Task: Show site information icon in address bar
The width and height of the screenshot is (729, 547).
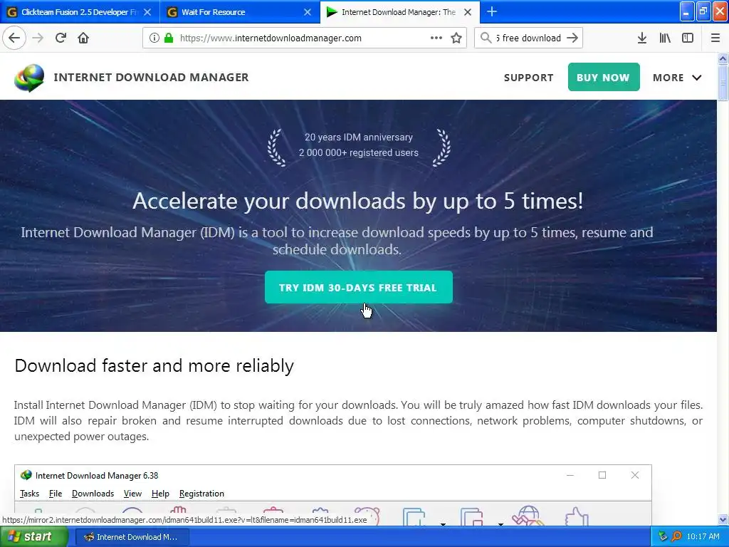Action: tap(154, 38)
